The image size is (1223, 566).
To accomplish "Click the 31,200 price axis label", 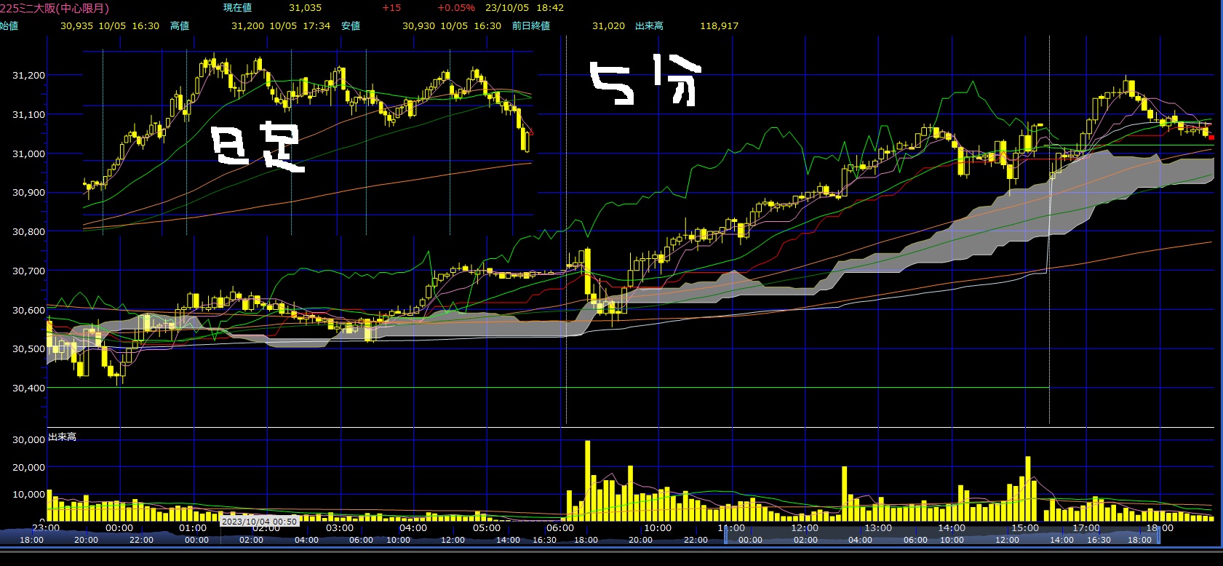I will click(28, 75).
